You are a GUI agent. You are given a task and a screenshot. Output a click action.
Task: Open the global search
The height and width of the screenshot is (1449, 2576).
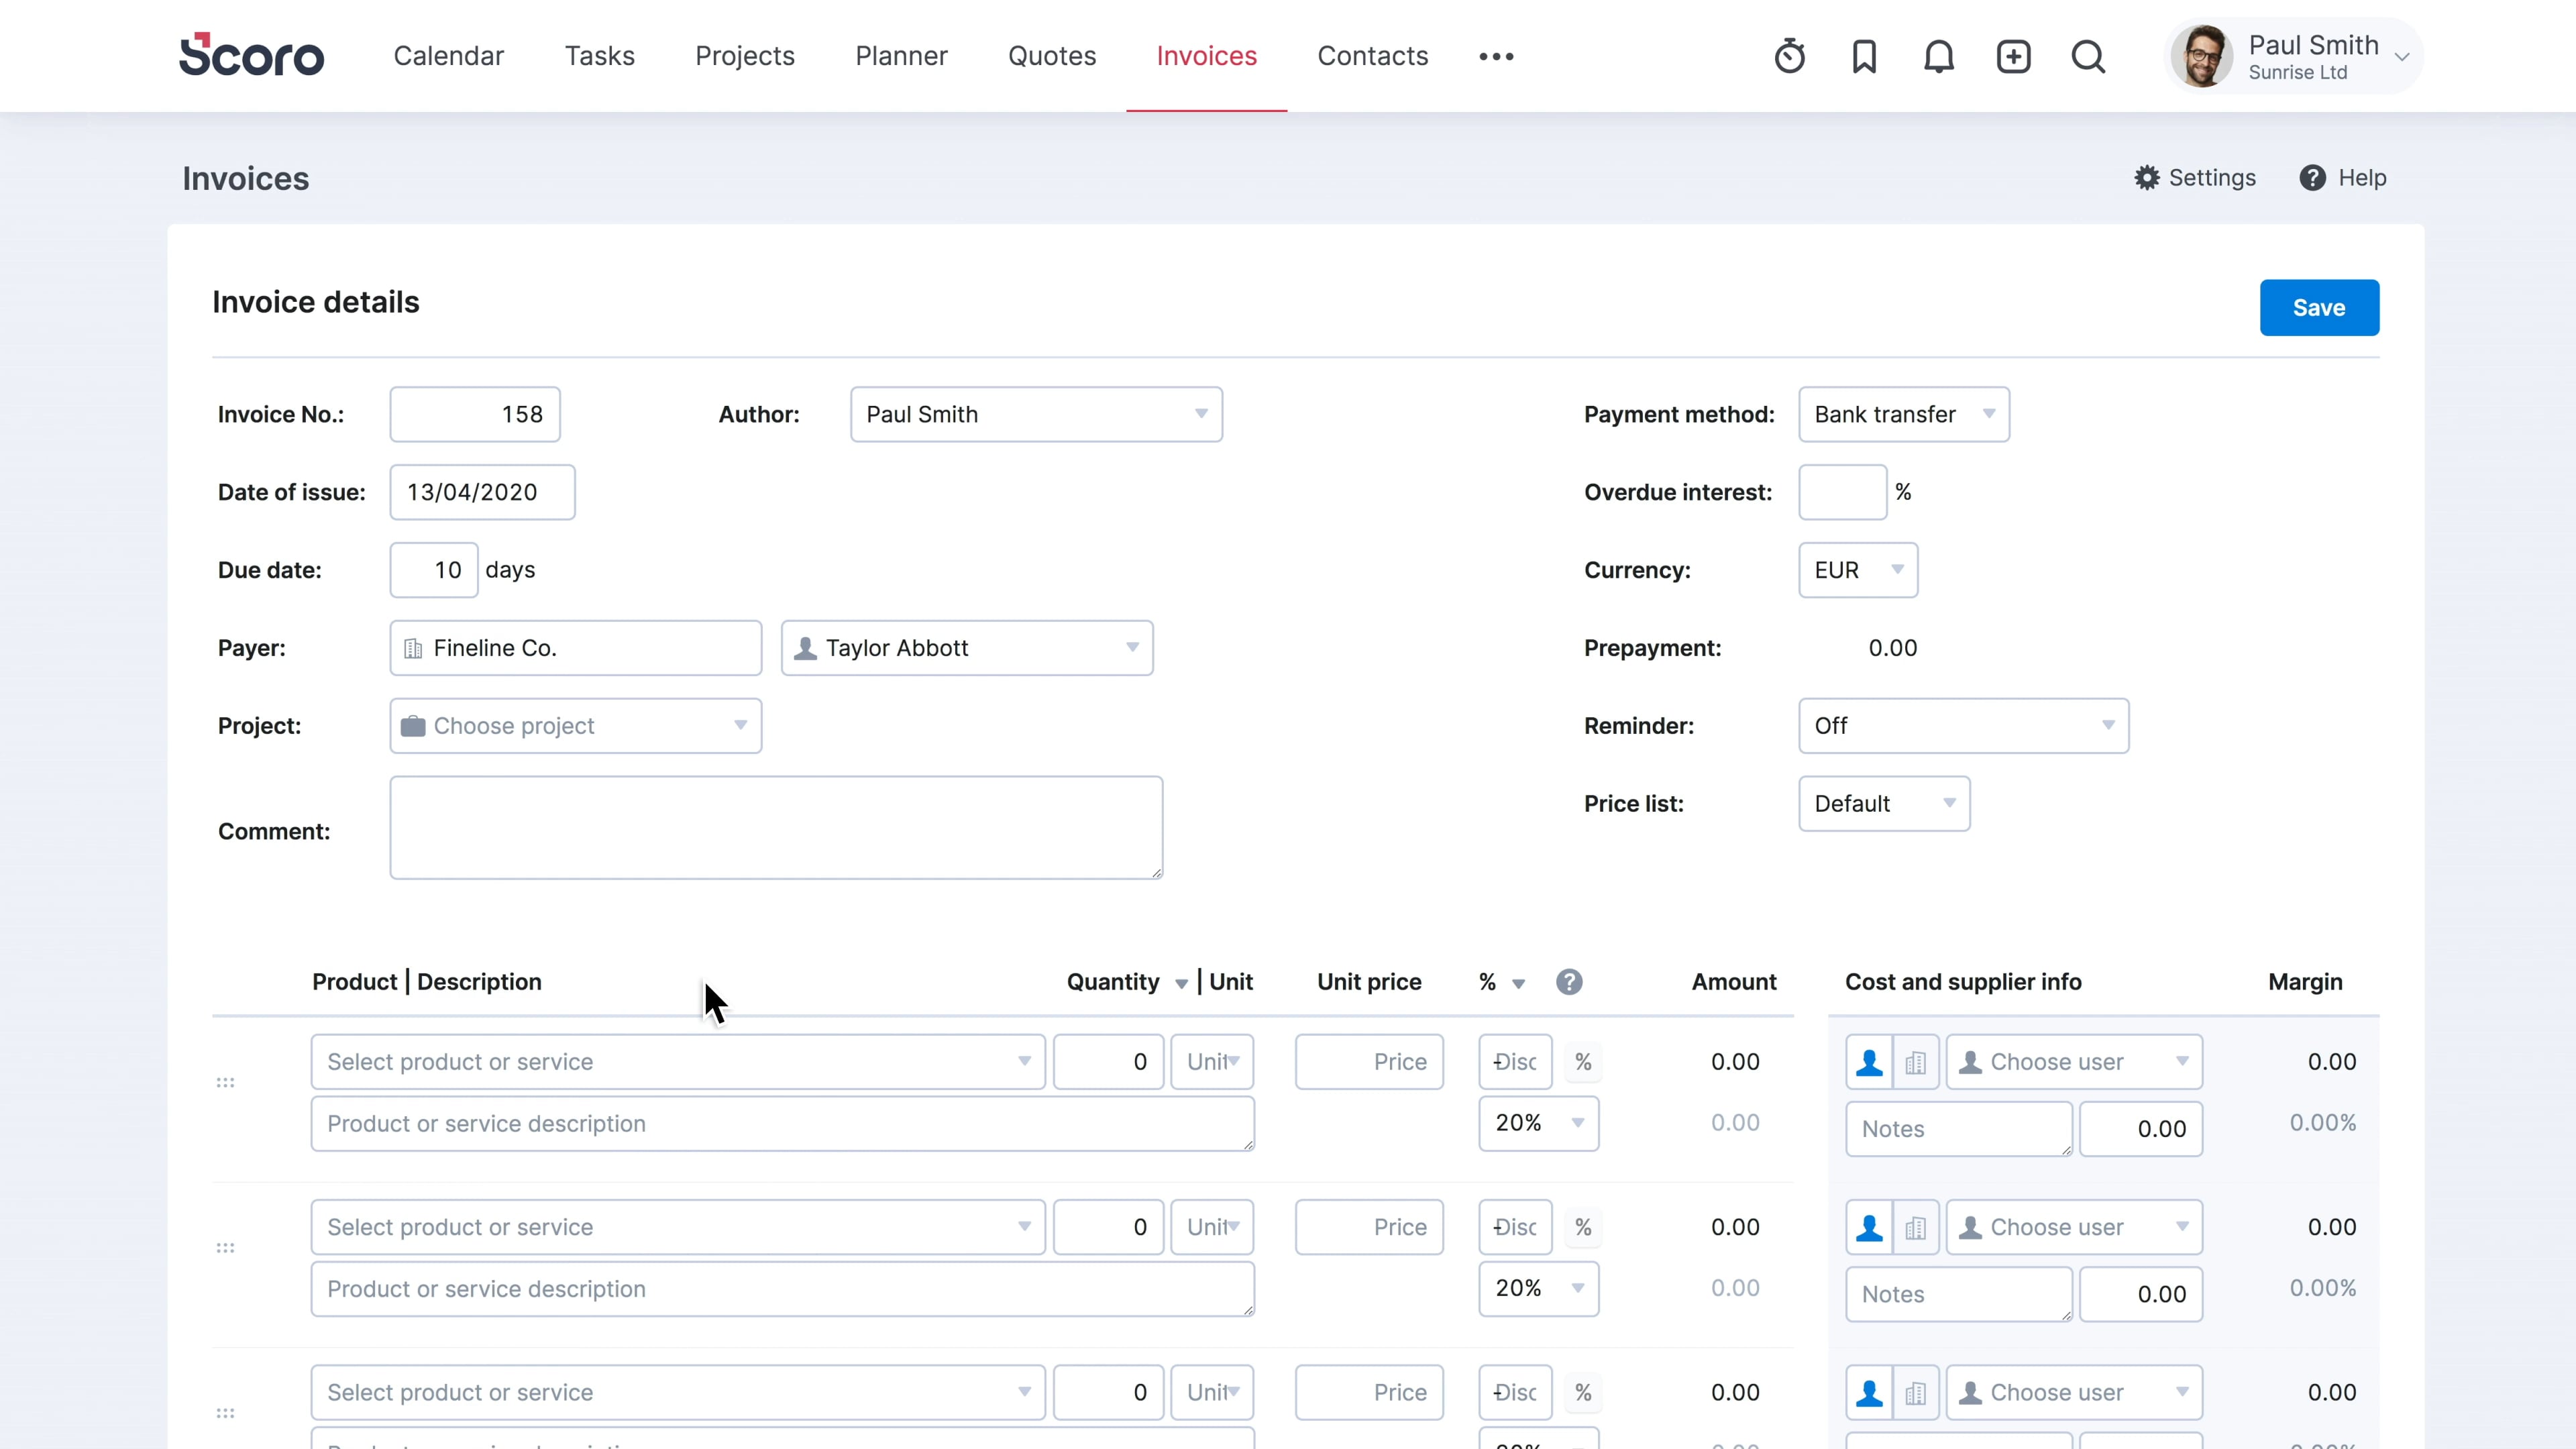[x=2088, y=56]
